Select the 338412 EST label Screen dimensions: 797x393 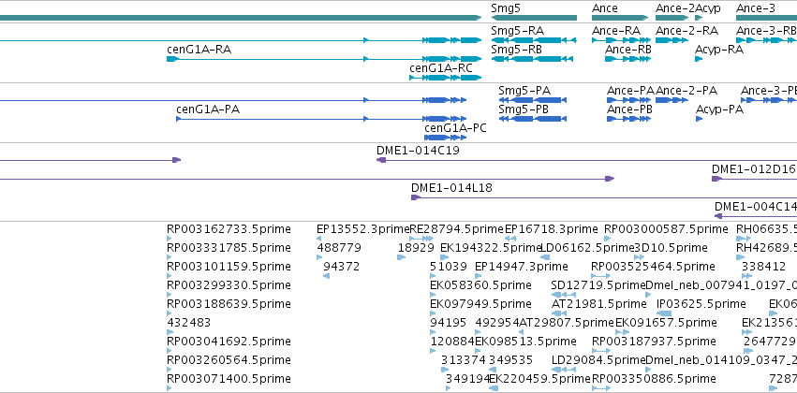[763, 267]
